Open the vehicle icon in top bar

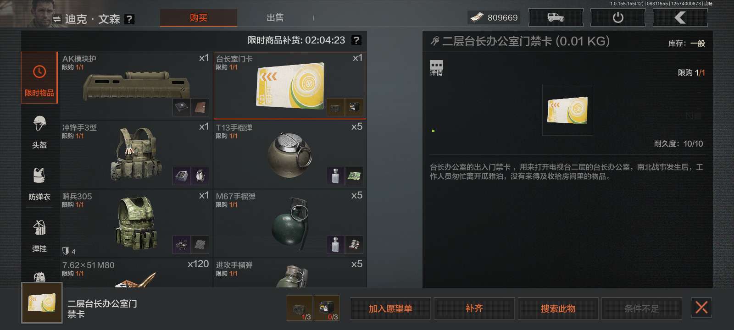[x=556, y=18]
